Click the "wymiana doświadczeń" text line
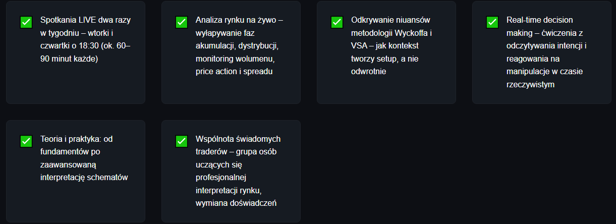The height and width of the screenshot is (224, 616). click(x=237, y=203)
